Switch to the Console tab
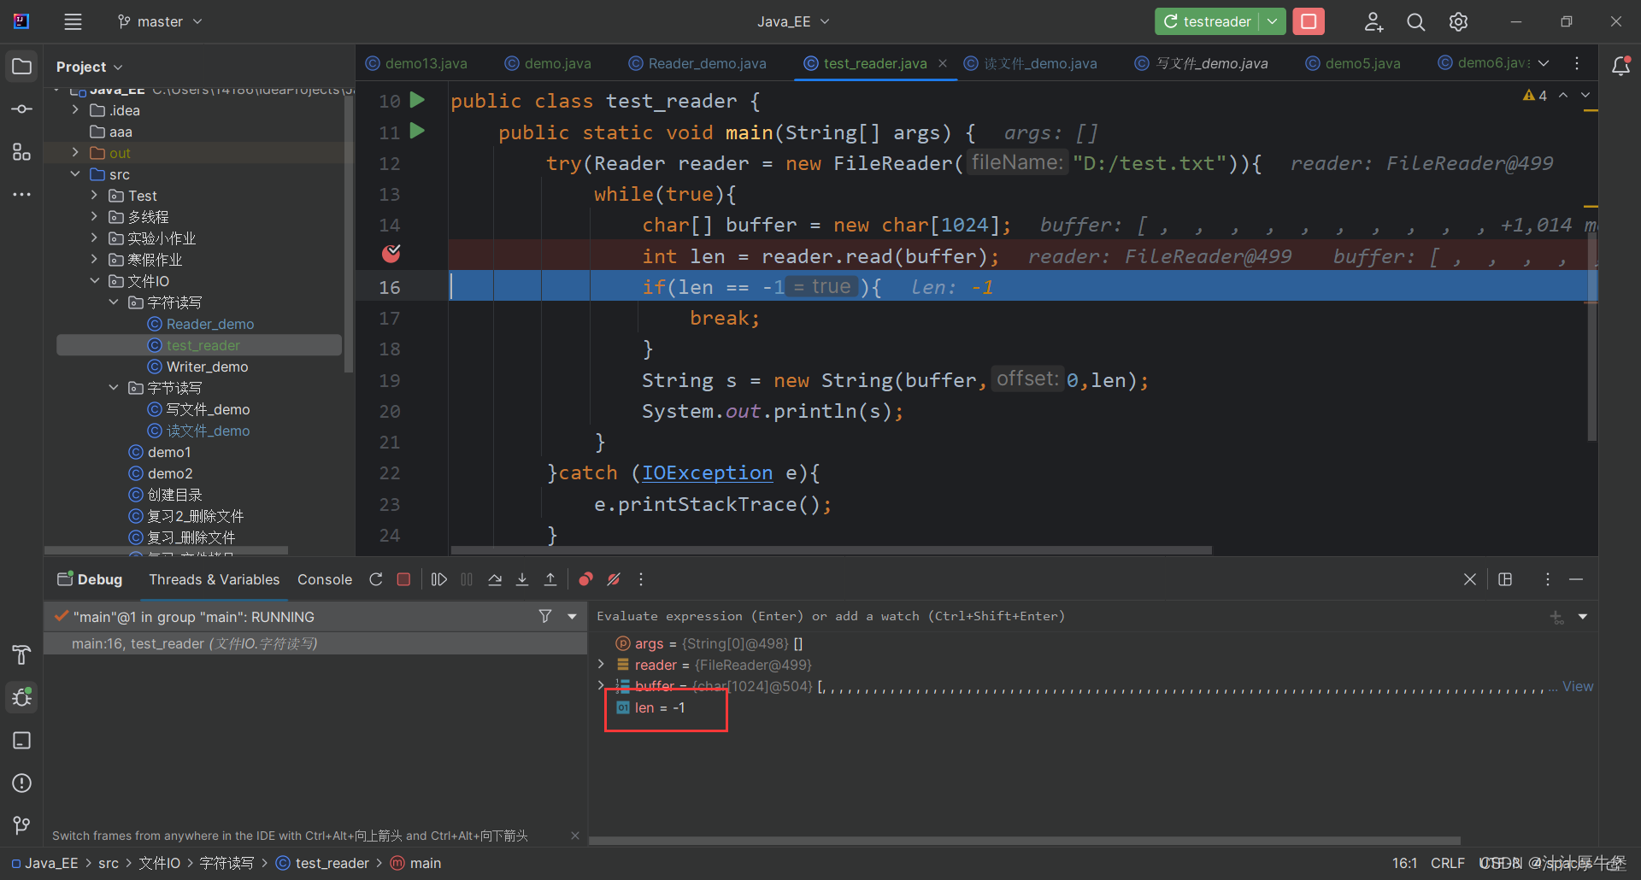1641x880 pixels. 325,579
